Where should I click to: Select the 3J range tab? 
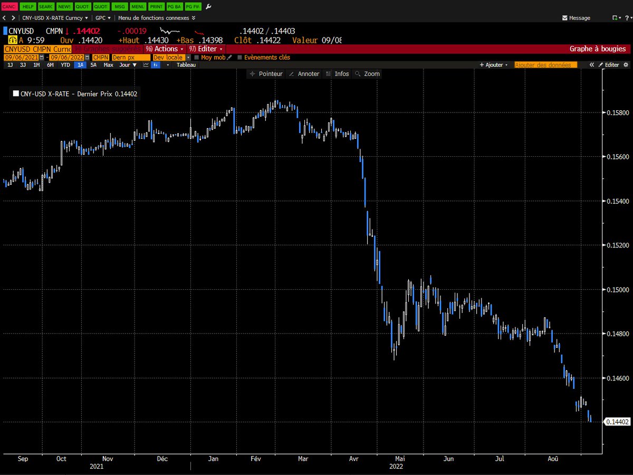point(23,65)
